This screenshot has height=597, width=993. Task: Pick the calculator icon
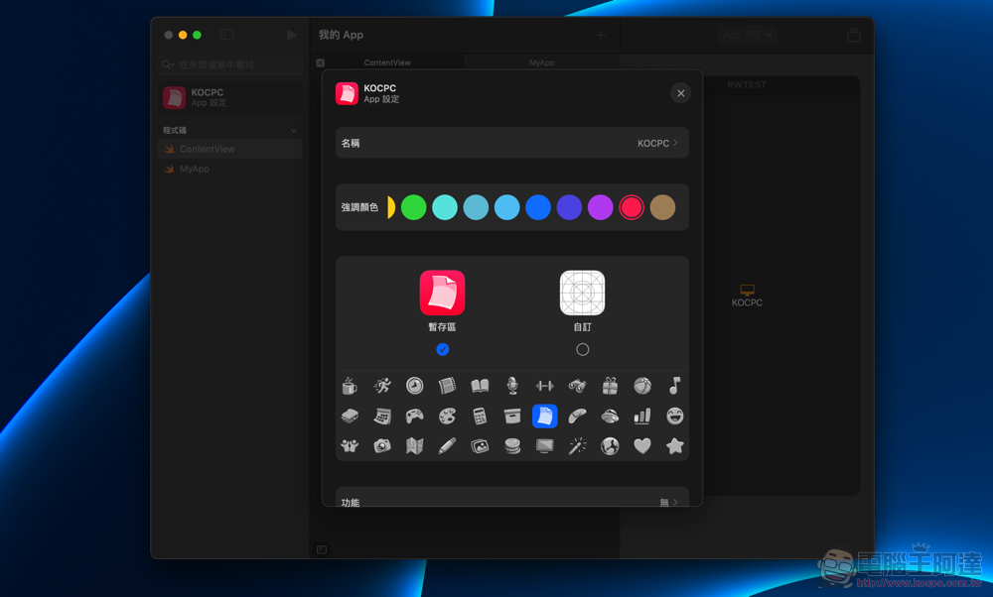[480, 417]
